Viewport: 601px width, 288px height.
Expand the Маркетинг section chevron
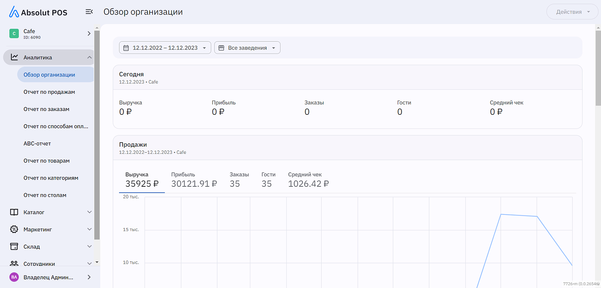[89, 229]
